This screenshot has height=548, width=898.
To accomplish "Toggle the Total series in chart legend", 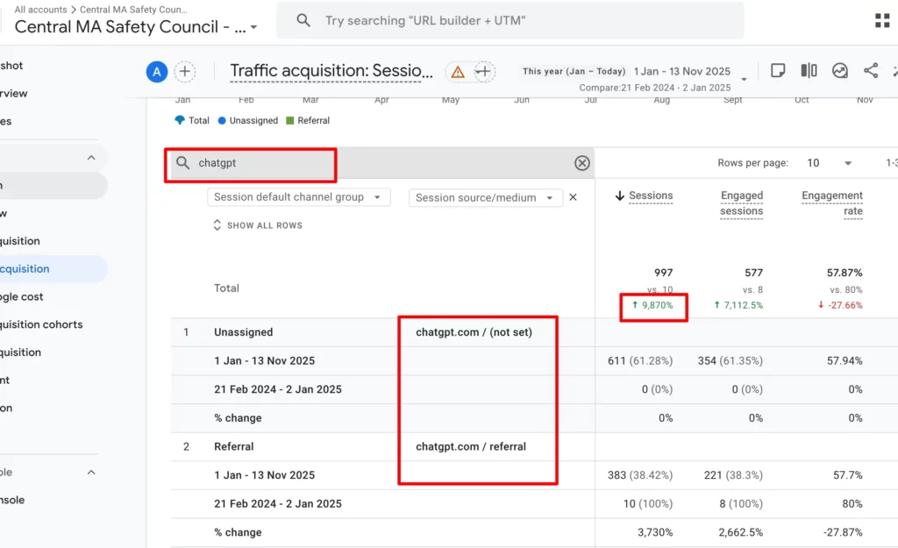I will point(193,121).
